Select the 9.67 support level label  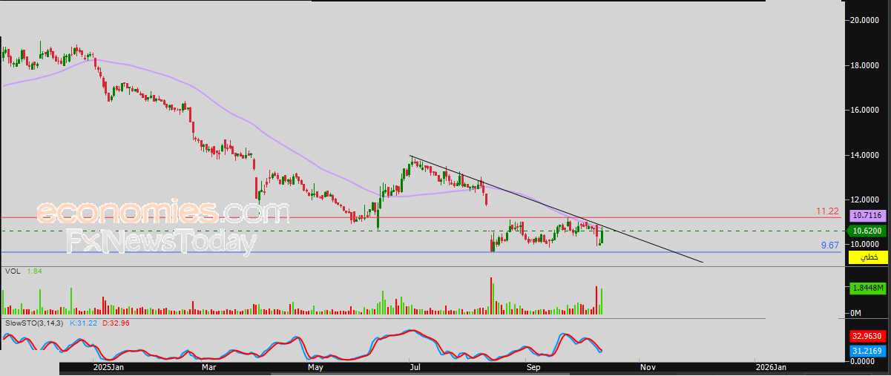point(829,245)
